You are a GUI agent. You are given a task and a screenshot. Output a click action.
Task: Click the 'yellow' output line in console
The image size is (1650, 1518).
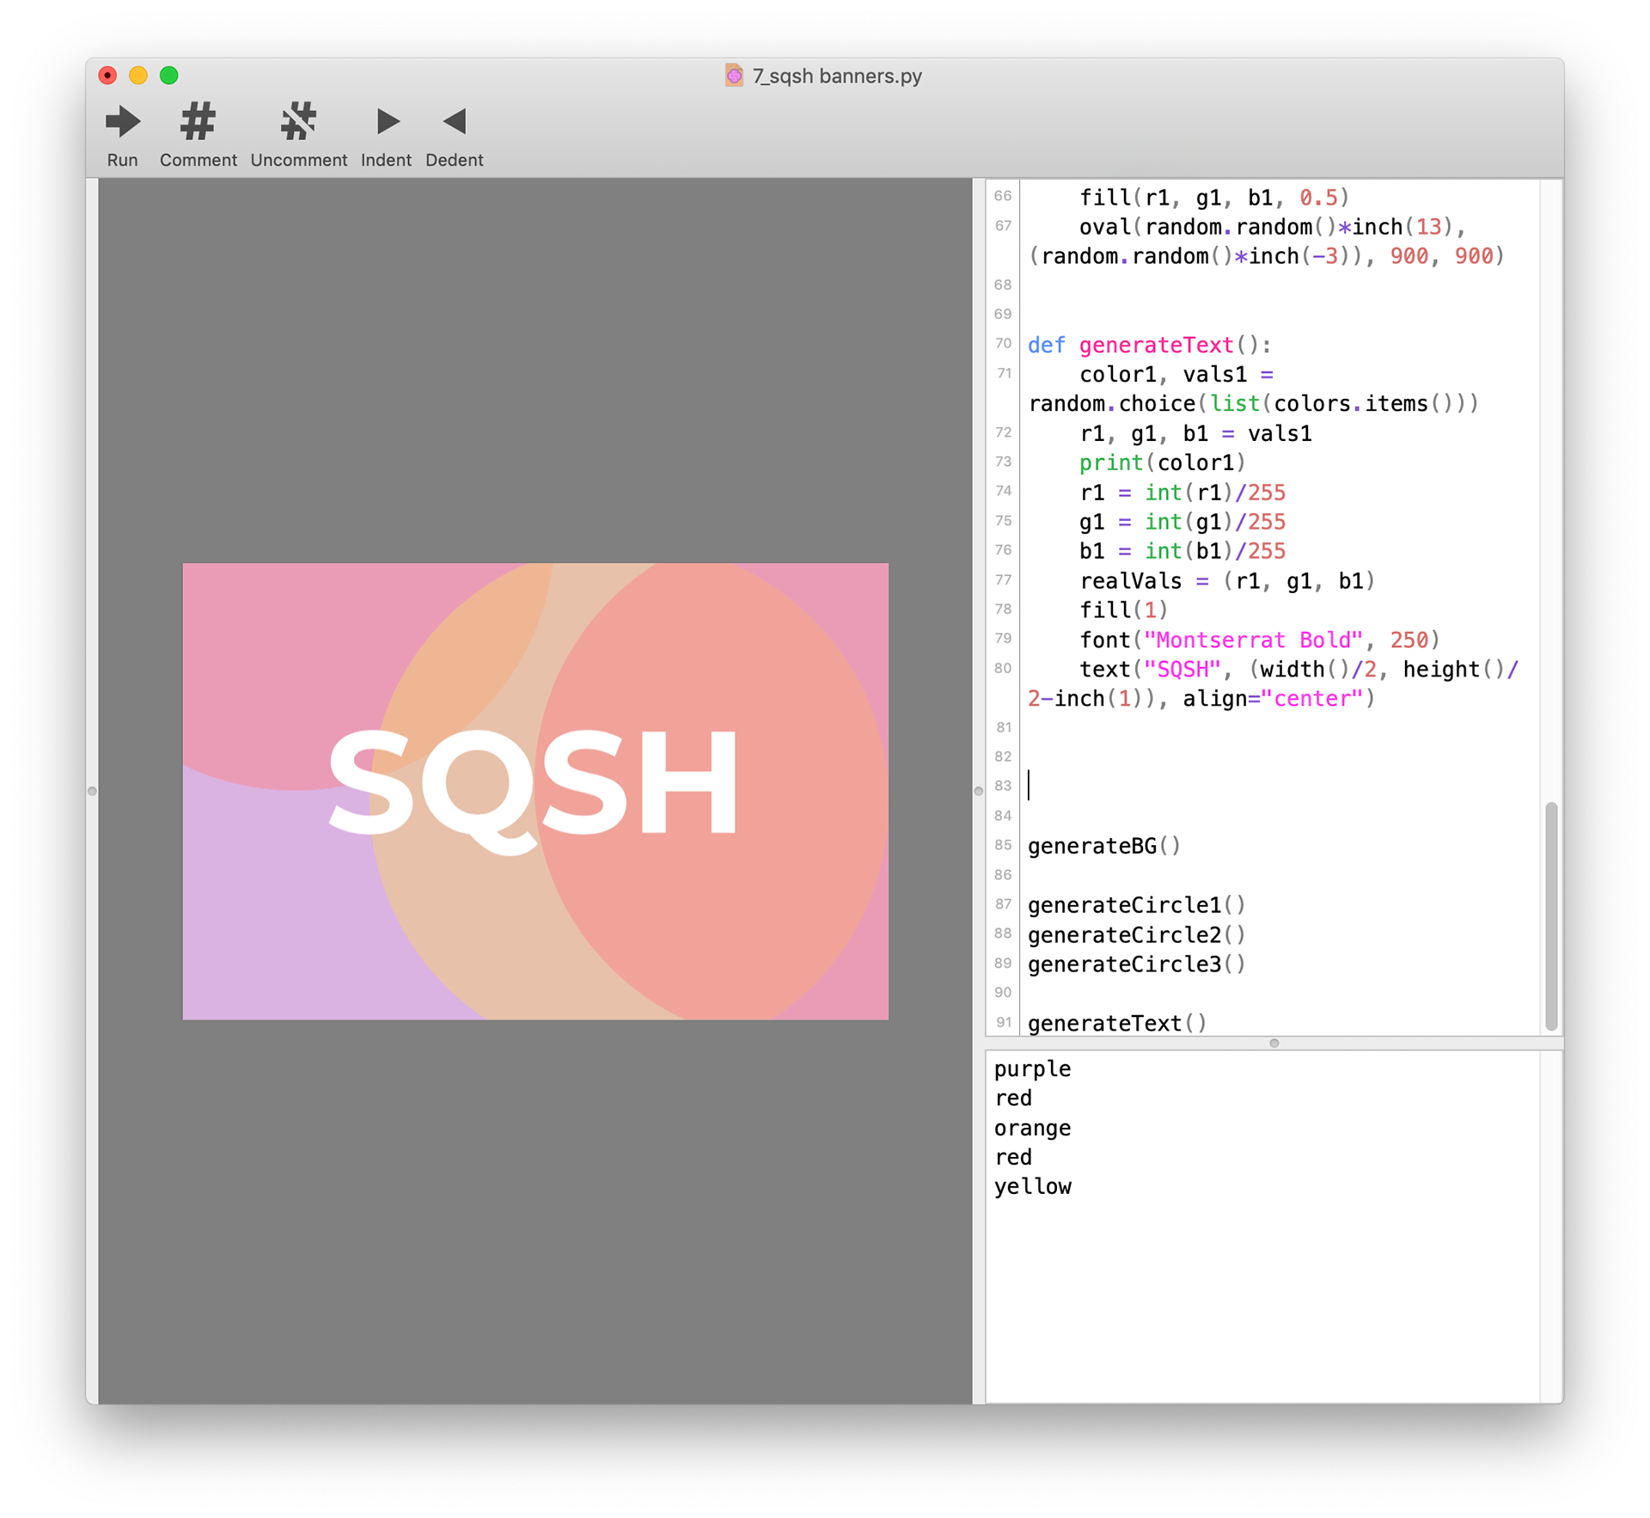pos(1032,1186)
